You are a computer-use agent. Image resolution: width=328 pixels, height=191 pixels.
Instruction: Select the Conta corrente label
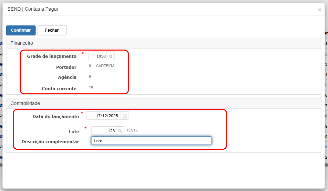[59, 89]
